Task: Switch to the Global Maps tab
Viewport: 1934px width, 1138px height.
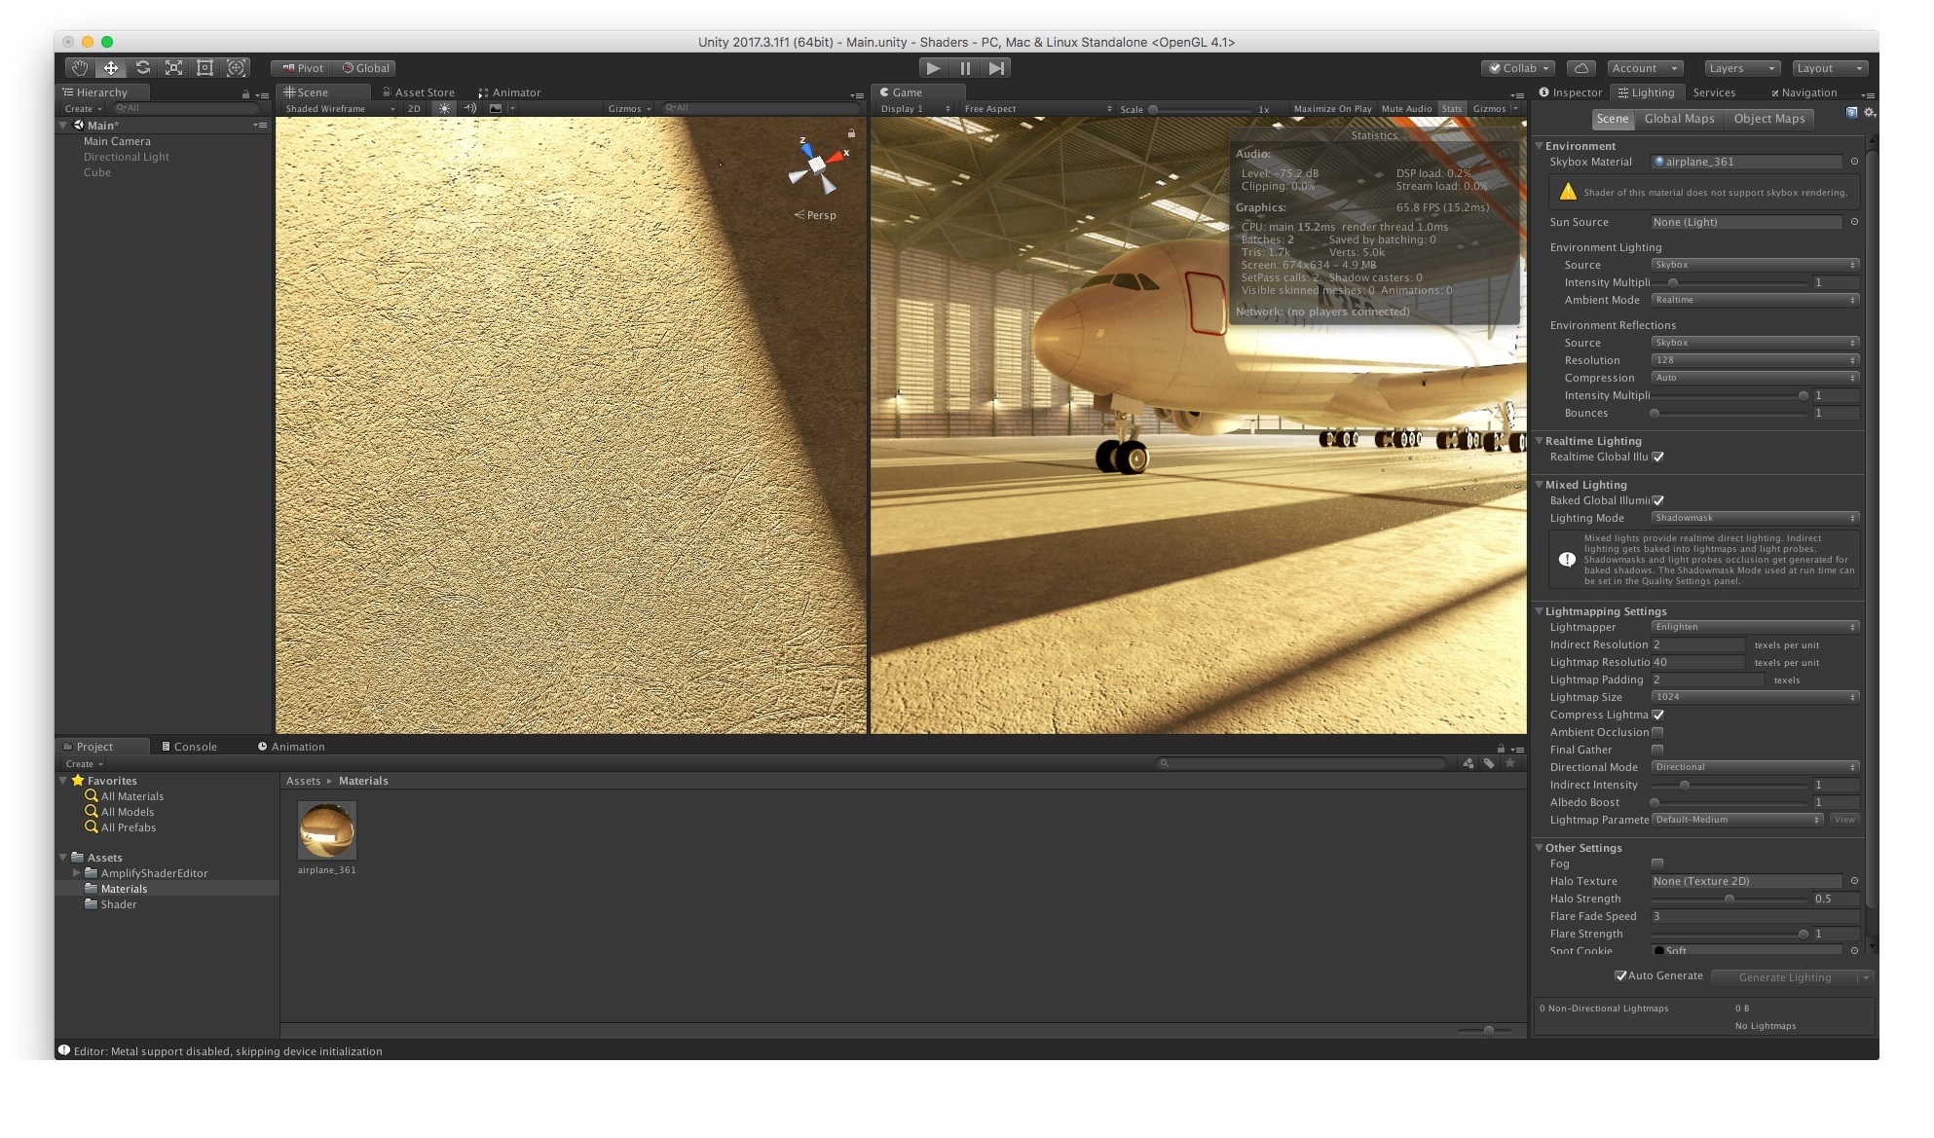Action: point(1679,118)
